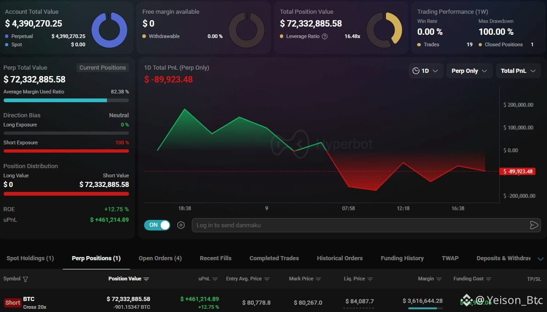Click the Entry Avg. Price $ 80,778.8 value

coord(257,302)
